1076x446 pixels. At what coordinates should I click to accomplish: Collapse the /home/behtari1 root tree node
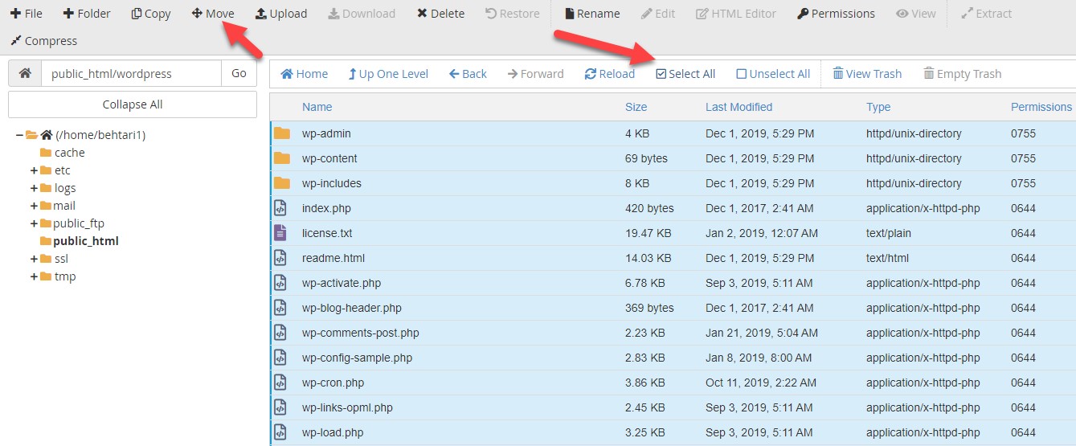[x=19, y=135]
